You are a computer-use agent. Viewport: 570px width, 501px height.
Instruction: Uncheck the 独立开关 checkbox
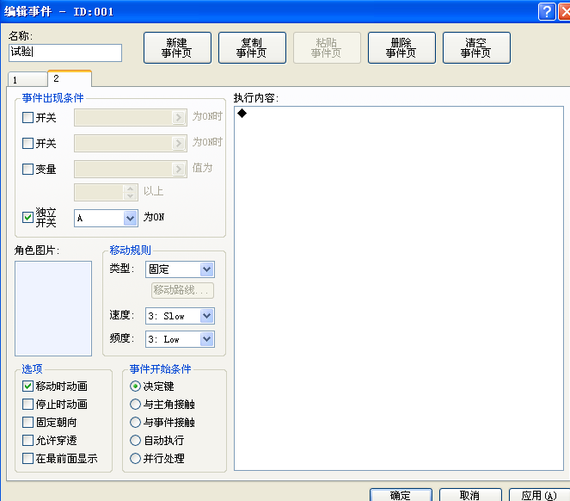(28, 218)
